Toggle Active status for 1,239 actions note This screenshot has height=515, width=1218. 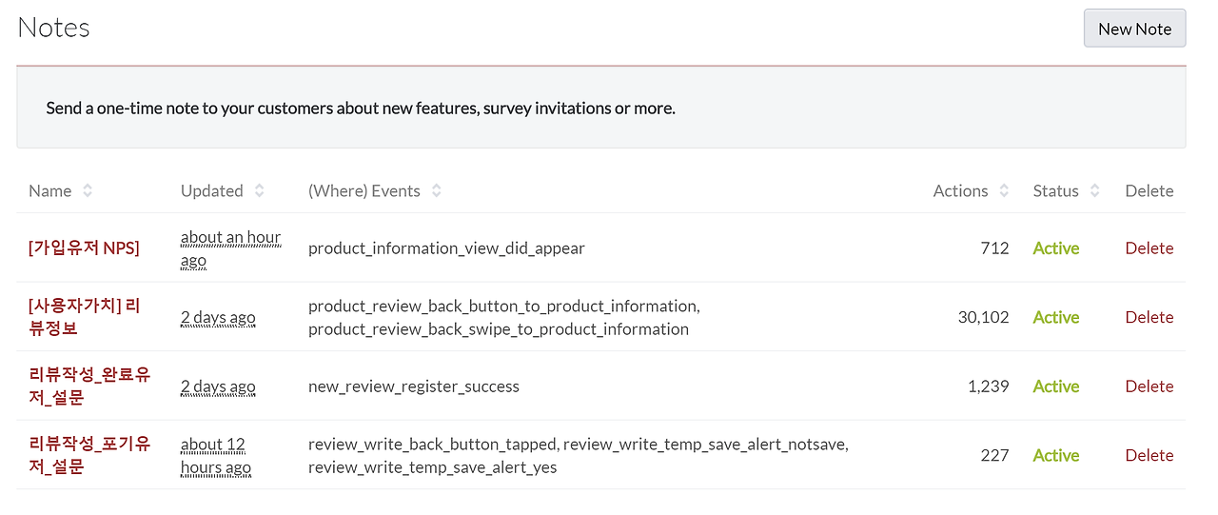pos(1056,386)
